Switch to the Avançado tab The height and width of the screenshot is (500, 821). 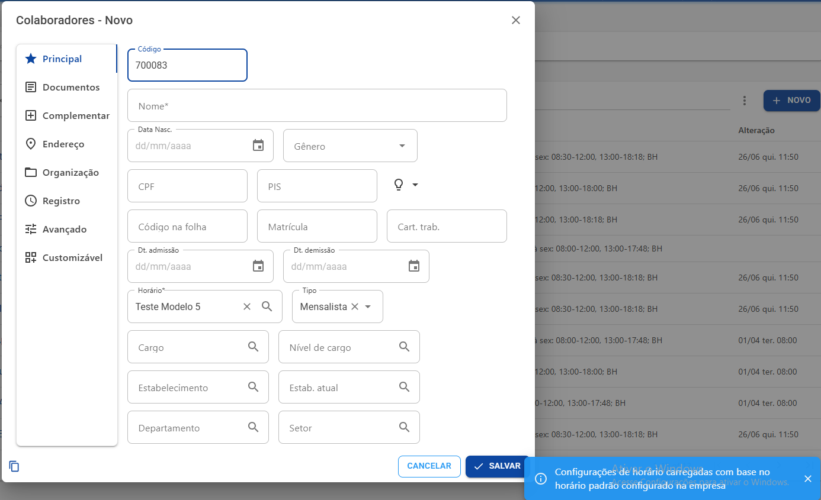click(x=67, y=229)
